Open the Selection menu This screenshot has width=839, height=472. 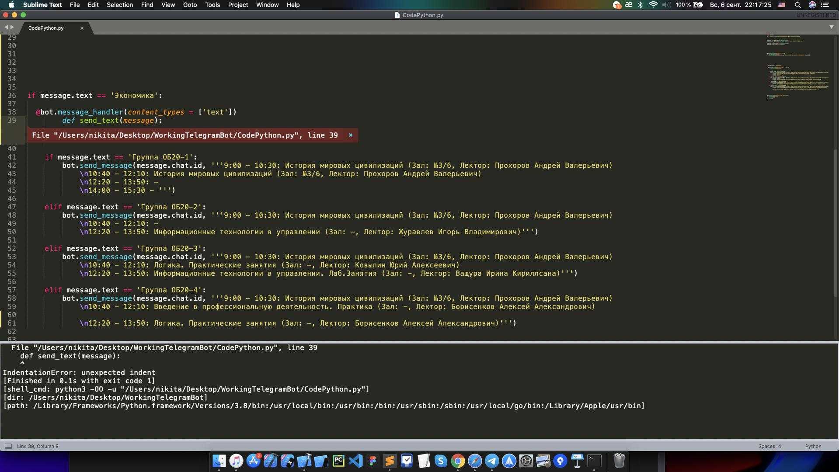(120, 5)
